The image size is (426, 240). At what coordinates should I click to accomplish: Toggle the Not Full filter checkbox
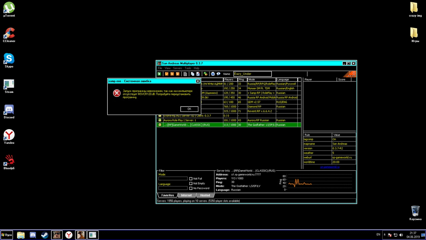191,179
